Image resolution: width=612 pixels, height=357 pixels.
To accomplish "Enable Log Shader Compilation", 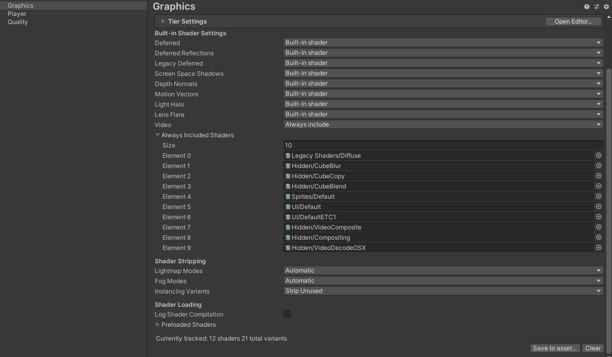I will 287,314.
